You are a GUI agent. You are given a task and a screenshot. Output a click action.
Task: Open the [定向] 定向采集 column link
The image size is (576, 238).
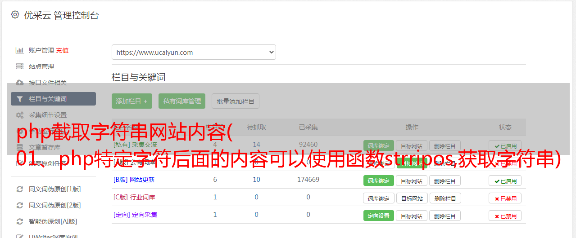135,215
